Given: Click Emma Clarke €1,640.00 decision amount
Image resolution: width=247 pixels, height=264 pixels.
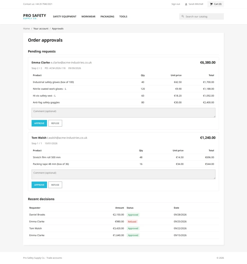Looking at the screenshot, I should coord(118,235).
